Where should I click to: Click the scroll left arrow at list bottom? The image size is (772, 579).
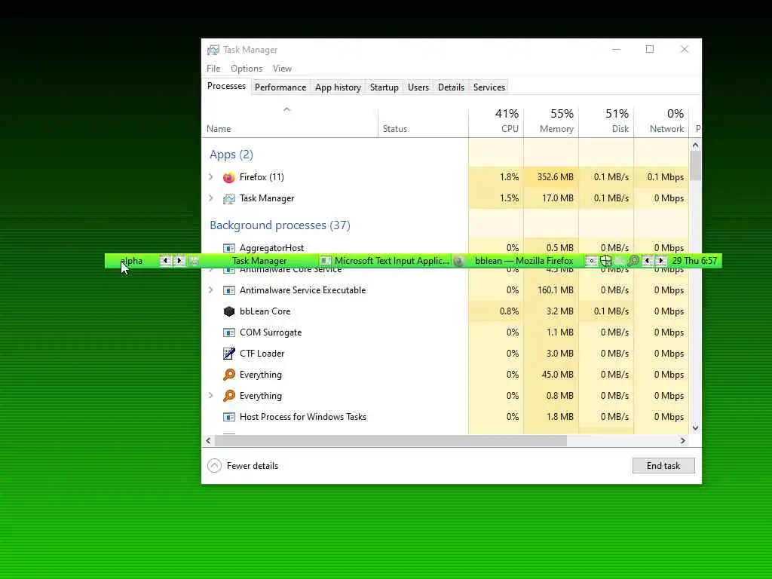[x=208, y=440]
